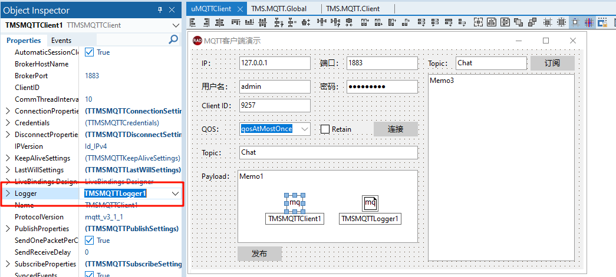Expand the DisconnectProperties property node

coord(8,135)
